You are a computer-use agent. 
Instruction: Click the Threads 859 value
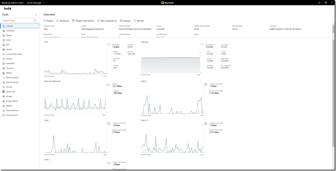[x=115, y=68]
